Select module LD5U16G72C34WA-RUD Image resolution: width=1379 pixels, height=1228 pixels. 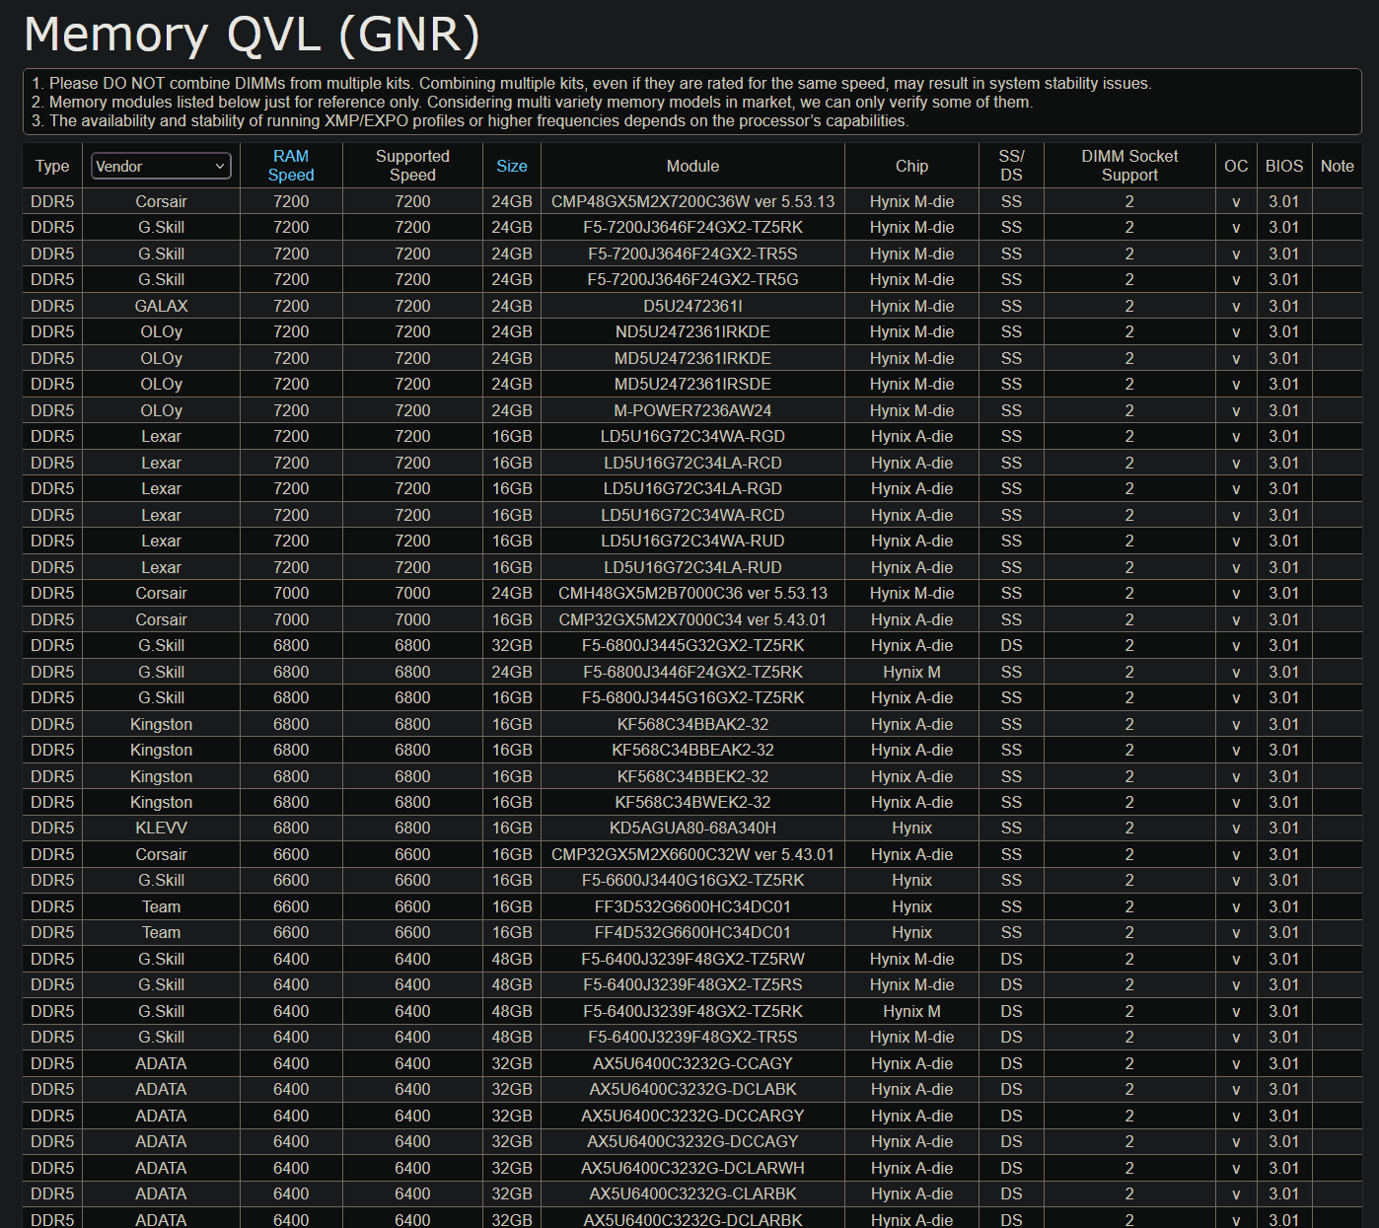click(692, 541)
